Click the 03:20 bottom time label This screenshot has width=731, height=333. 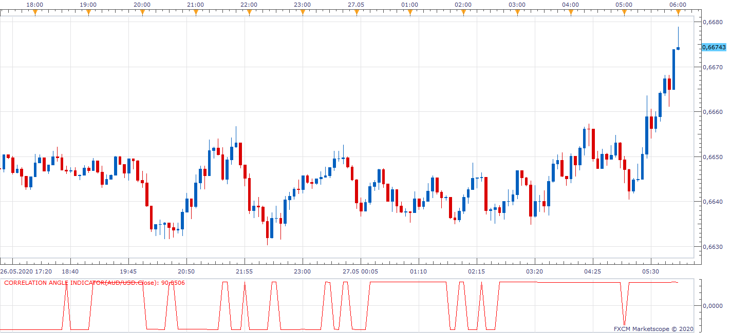[x=535, y=271]
